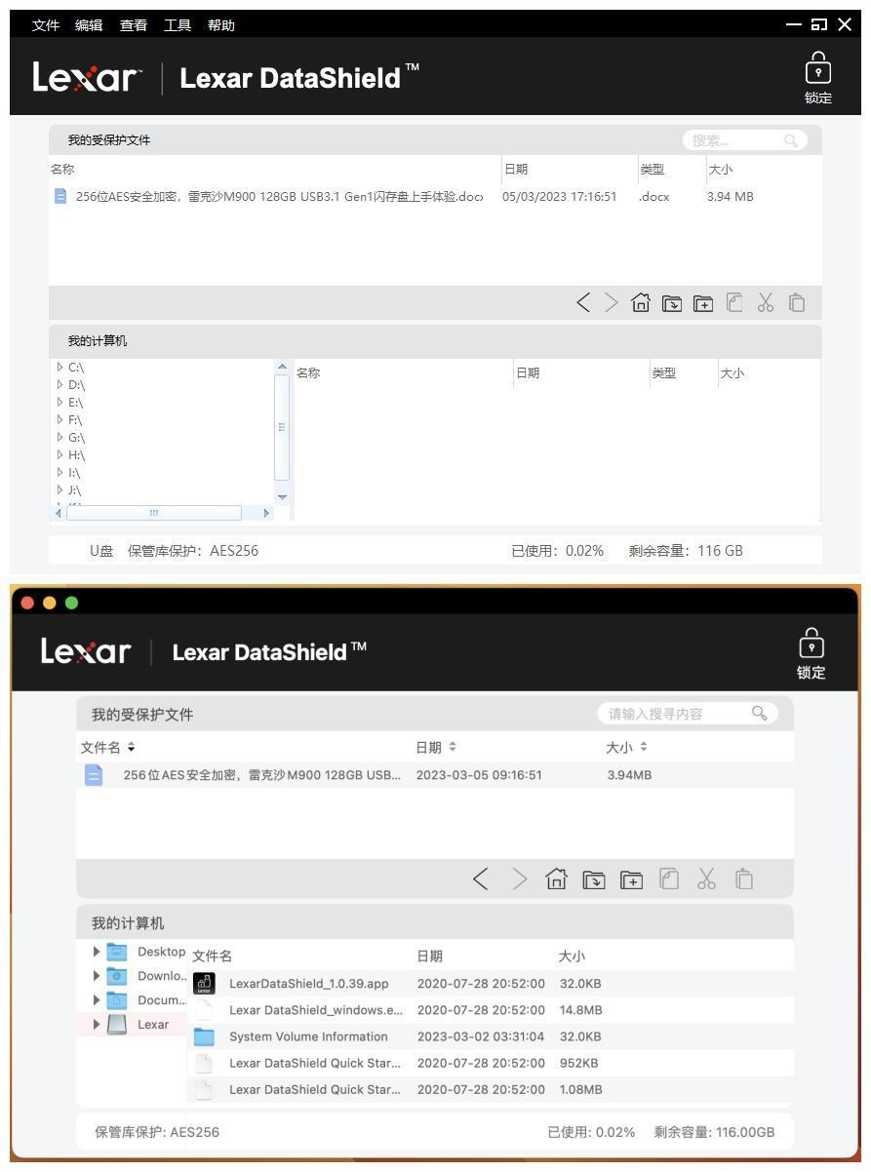Click scissors cut icon in Mac window toolbar
The image size is (871, 1172).
click(x=707, y=879)
